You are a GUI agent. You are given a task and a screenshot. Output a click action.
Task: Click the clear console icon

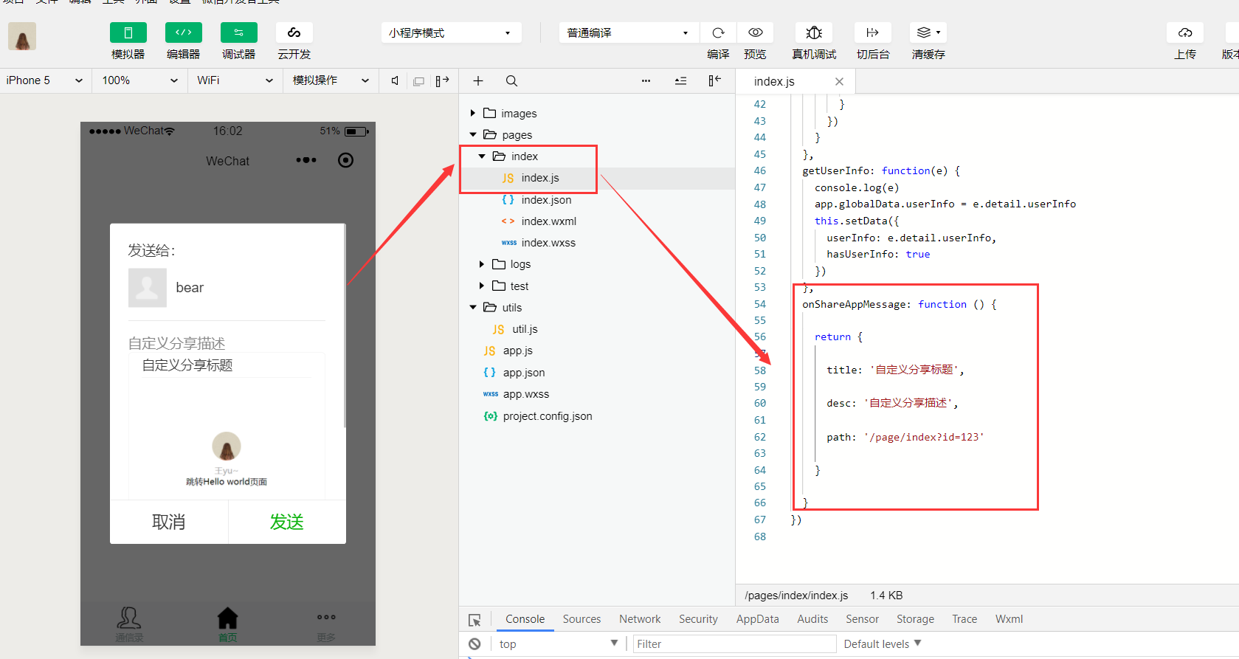pos(474,644)
